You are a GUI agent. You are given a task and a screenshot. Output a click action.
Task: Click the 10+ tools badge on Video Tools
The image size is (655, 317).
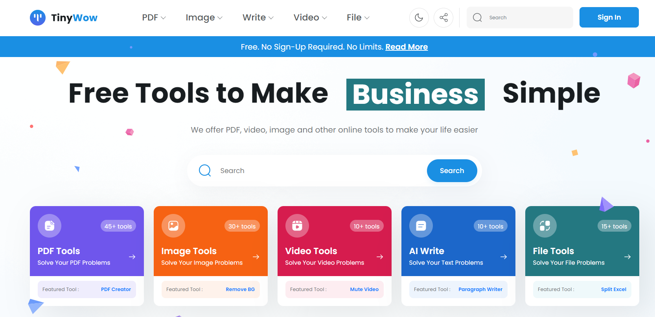(366, 226)
